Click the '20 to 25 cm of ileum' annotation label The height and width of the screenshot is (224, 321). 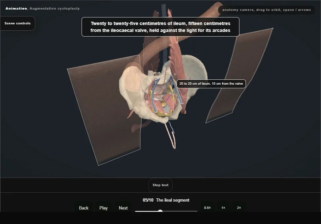click(x=211, y=84)
